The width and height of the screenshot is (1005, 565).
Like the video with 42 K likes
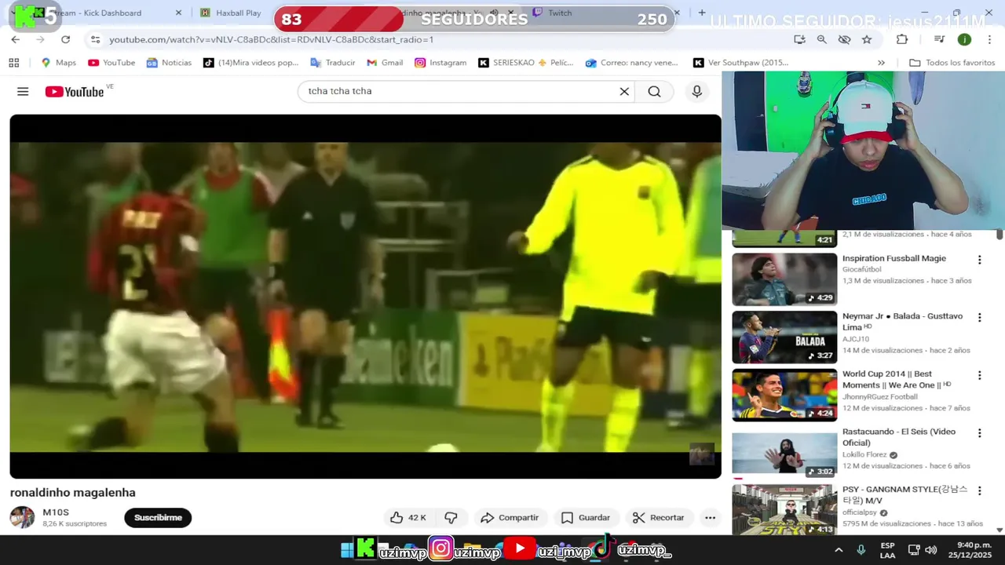pyautogui.click(x=408, y=518)
